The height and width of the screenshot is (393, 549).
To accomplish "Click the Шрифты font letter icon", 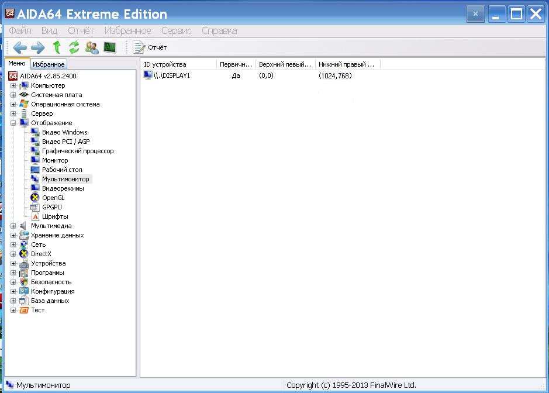I will [35, 216].
